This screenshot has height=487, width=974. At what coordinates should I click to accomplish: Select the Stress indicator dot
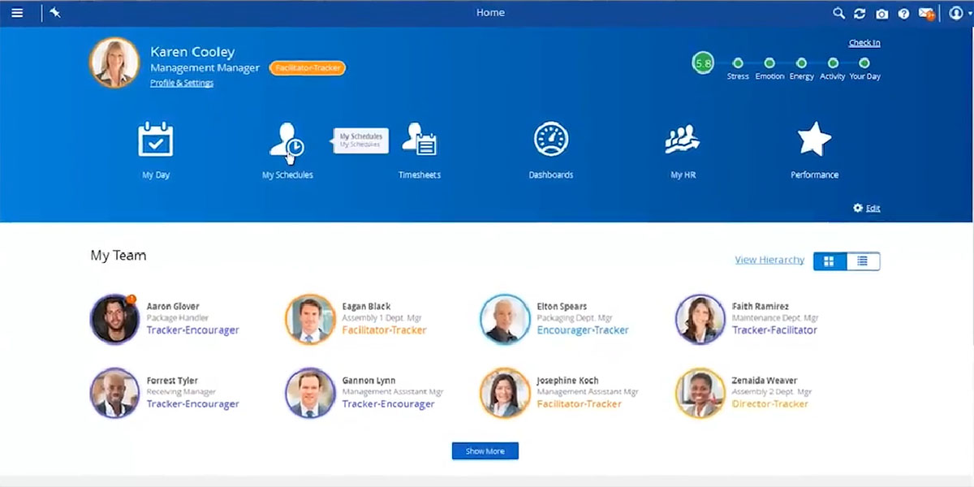tap(738, 63)
